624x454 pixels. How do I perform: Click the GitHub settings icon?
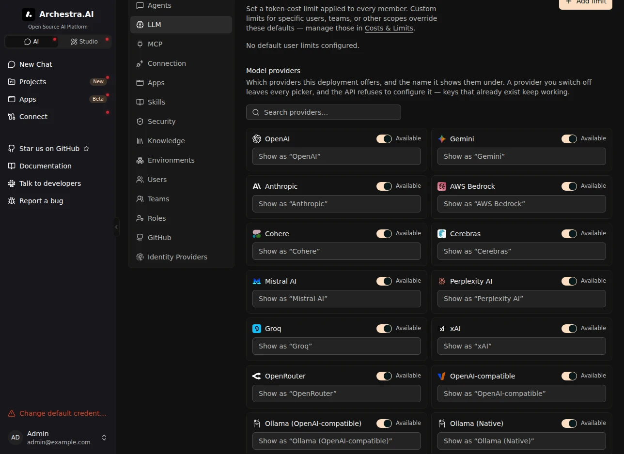pos(140,238)
